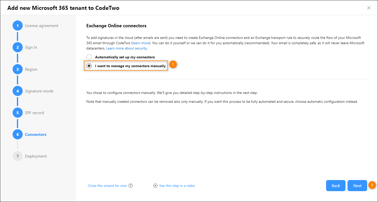Click the help question mark icon

[x=131, y=186]
